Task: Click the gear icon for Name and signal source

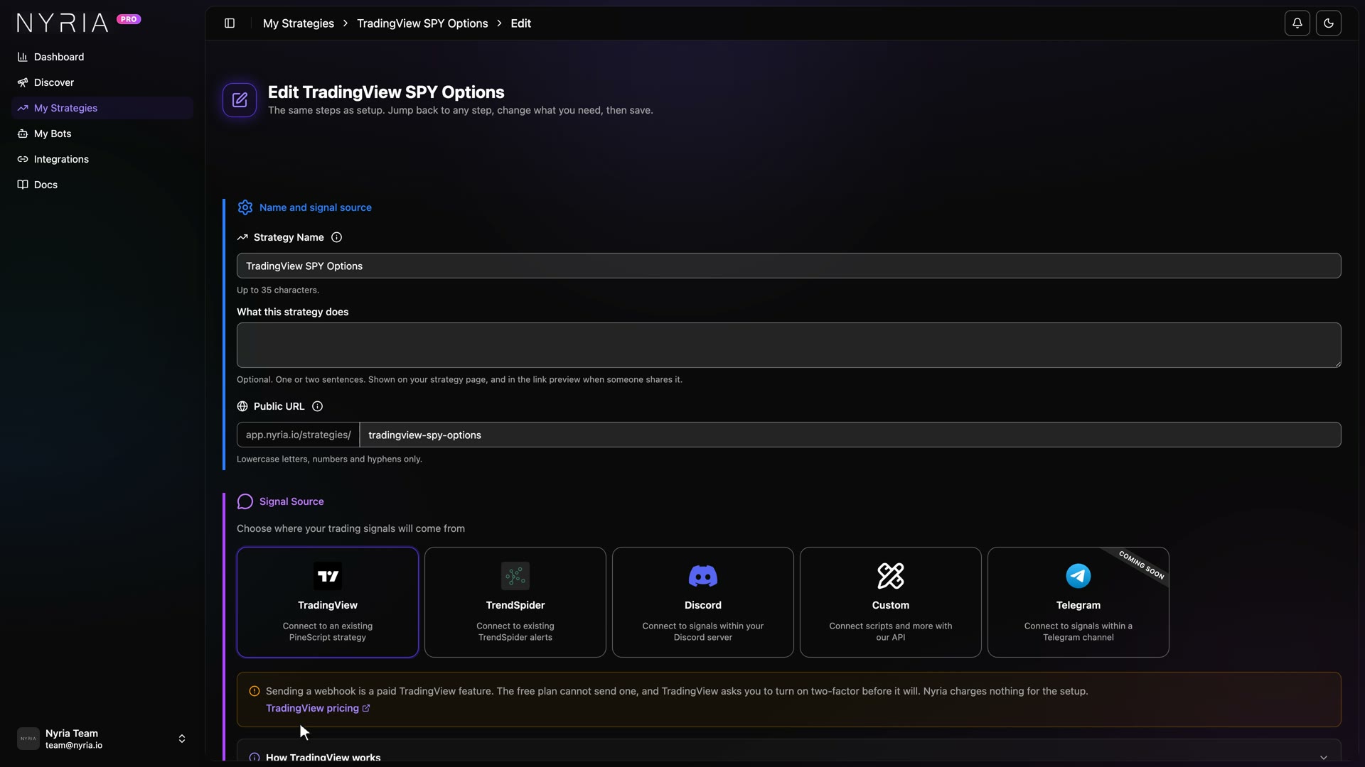Action: pos(245,207)
